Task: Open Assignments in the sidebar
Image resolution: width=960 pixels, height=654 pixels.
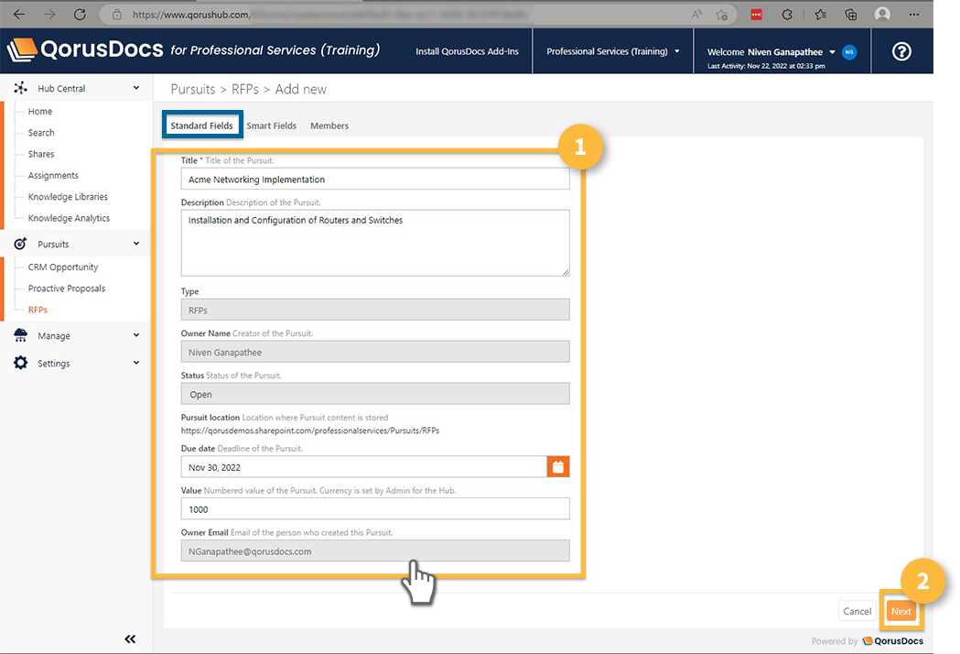Action: tap(53, 175)
